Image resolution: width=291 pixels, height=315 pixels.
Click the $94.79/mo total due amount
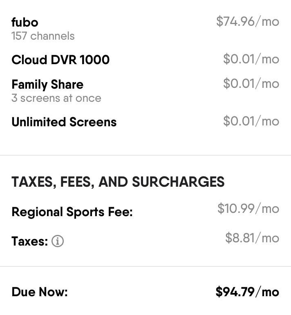point(247,292)
